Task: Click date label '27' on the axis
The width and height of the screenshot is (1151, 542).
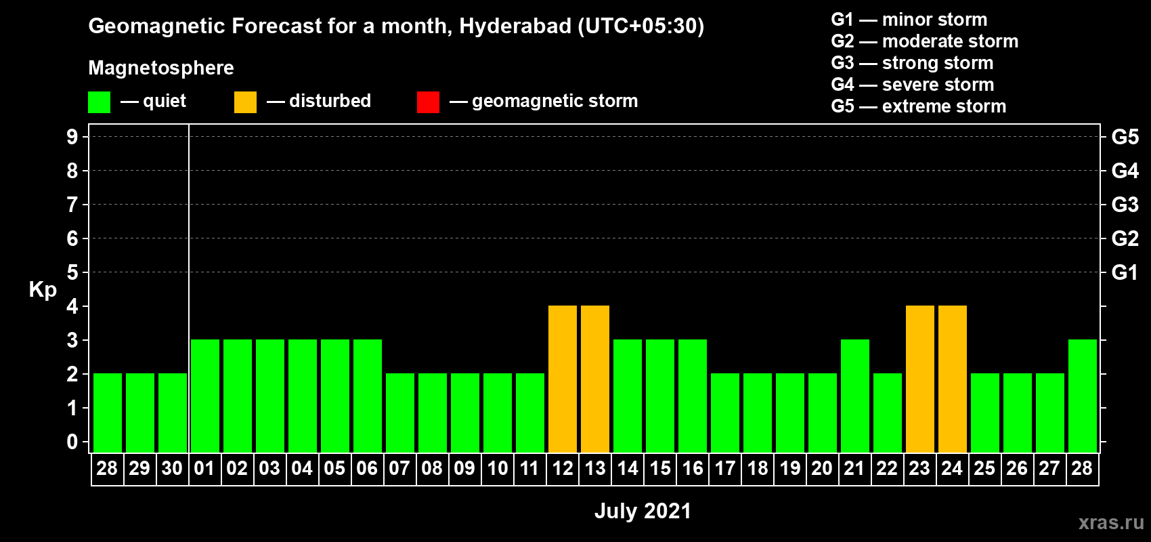Action: click(1049, 469)
